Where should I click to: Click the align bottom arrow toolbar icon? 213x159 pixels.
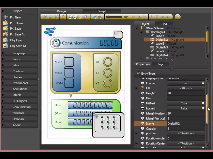pyautogui.click(x=152, y=17)
